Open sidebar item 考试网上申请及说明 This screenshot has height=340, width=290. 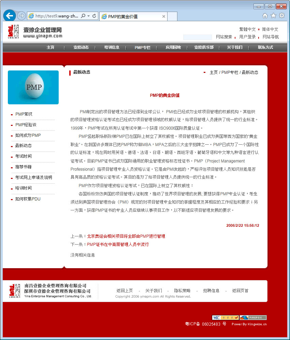pos(33,178)
